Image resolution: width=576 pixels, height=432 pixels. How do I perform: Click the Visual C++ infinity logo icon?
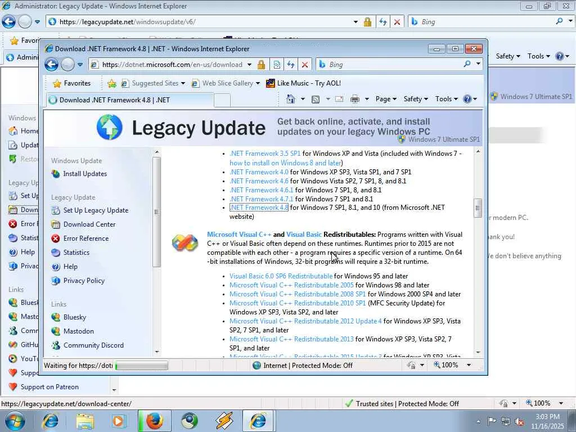184,243
